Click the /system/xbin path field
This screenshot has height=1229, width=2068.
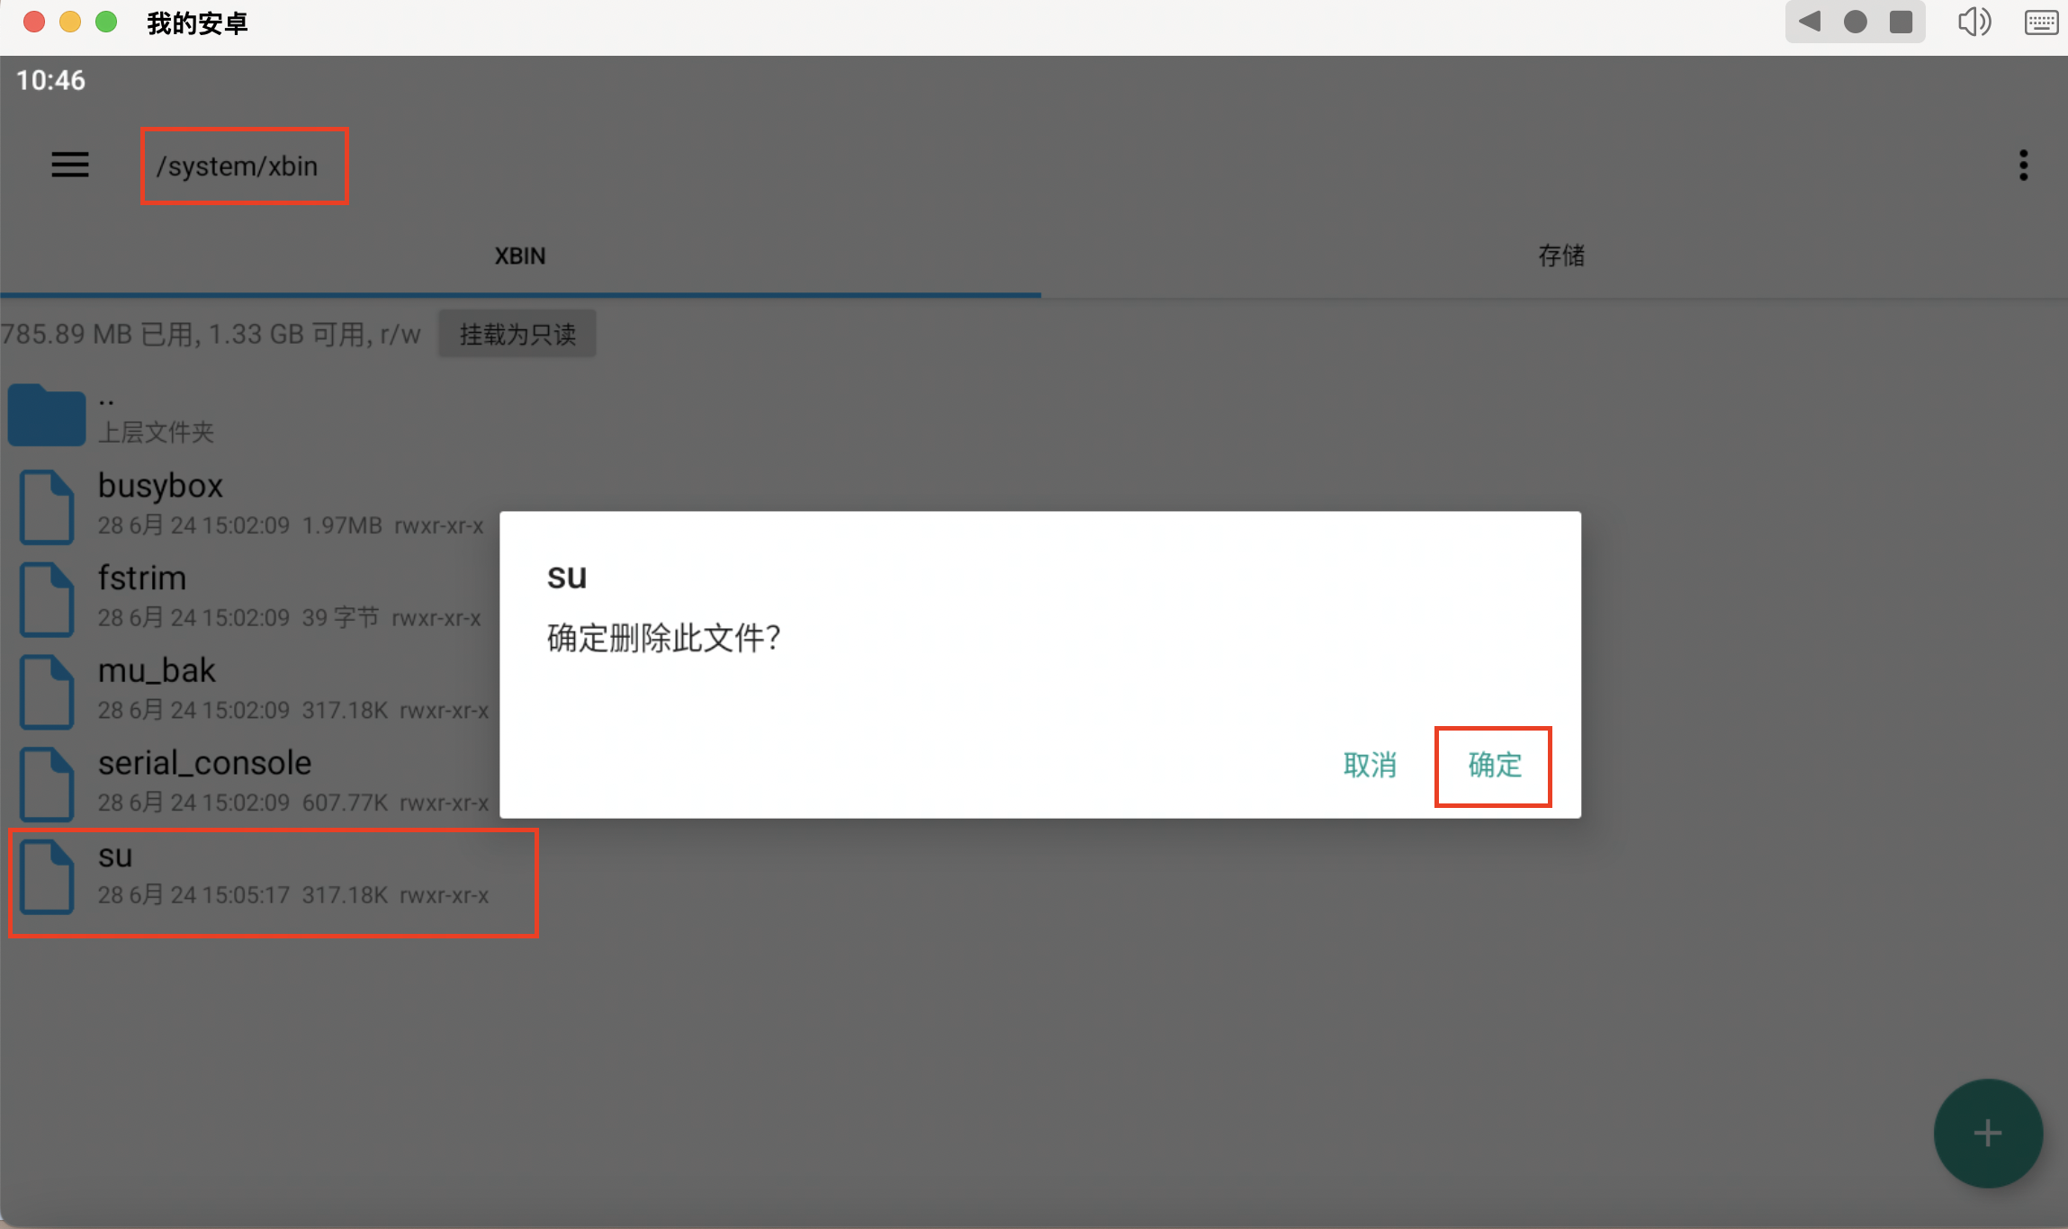click(x=238, y=166)
